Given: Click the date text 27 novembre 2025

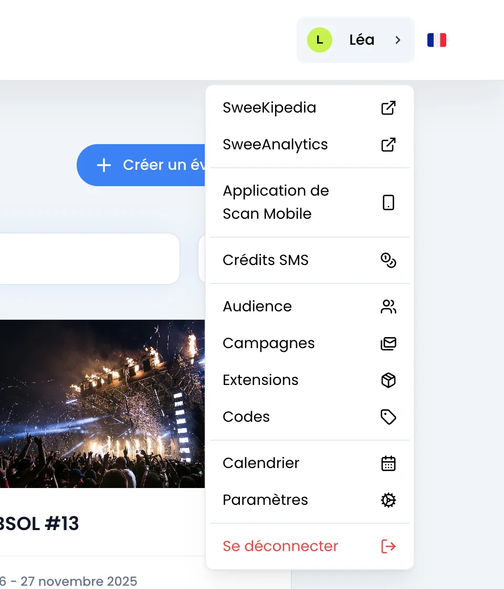Looking at the screenshot, I should (79, 581).
